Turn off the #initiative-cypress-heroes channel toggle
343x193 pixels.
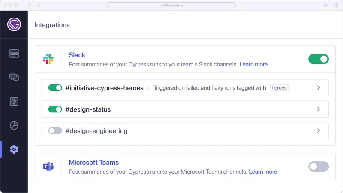pos(55,88)
